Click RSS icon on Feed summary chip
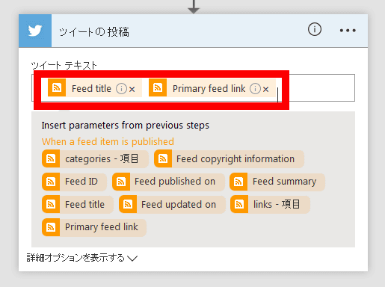 pyautogui.click(x=238, y=182)
